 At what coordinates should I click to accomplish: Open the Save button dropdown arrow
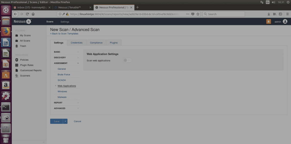coord(65,121)
